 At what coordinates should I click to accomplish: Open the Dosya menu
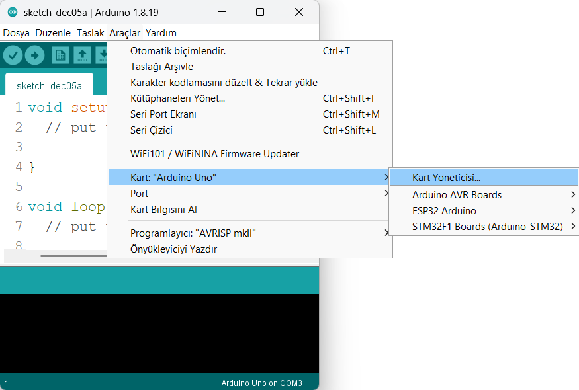[16, 33]
